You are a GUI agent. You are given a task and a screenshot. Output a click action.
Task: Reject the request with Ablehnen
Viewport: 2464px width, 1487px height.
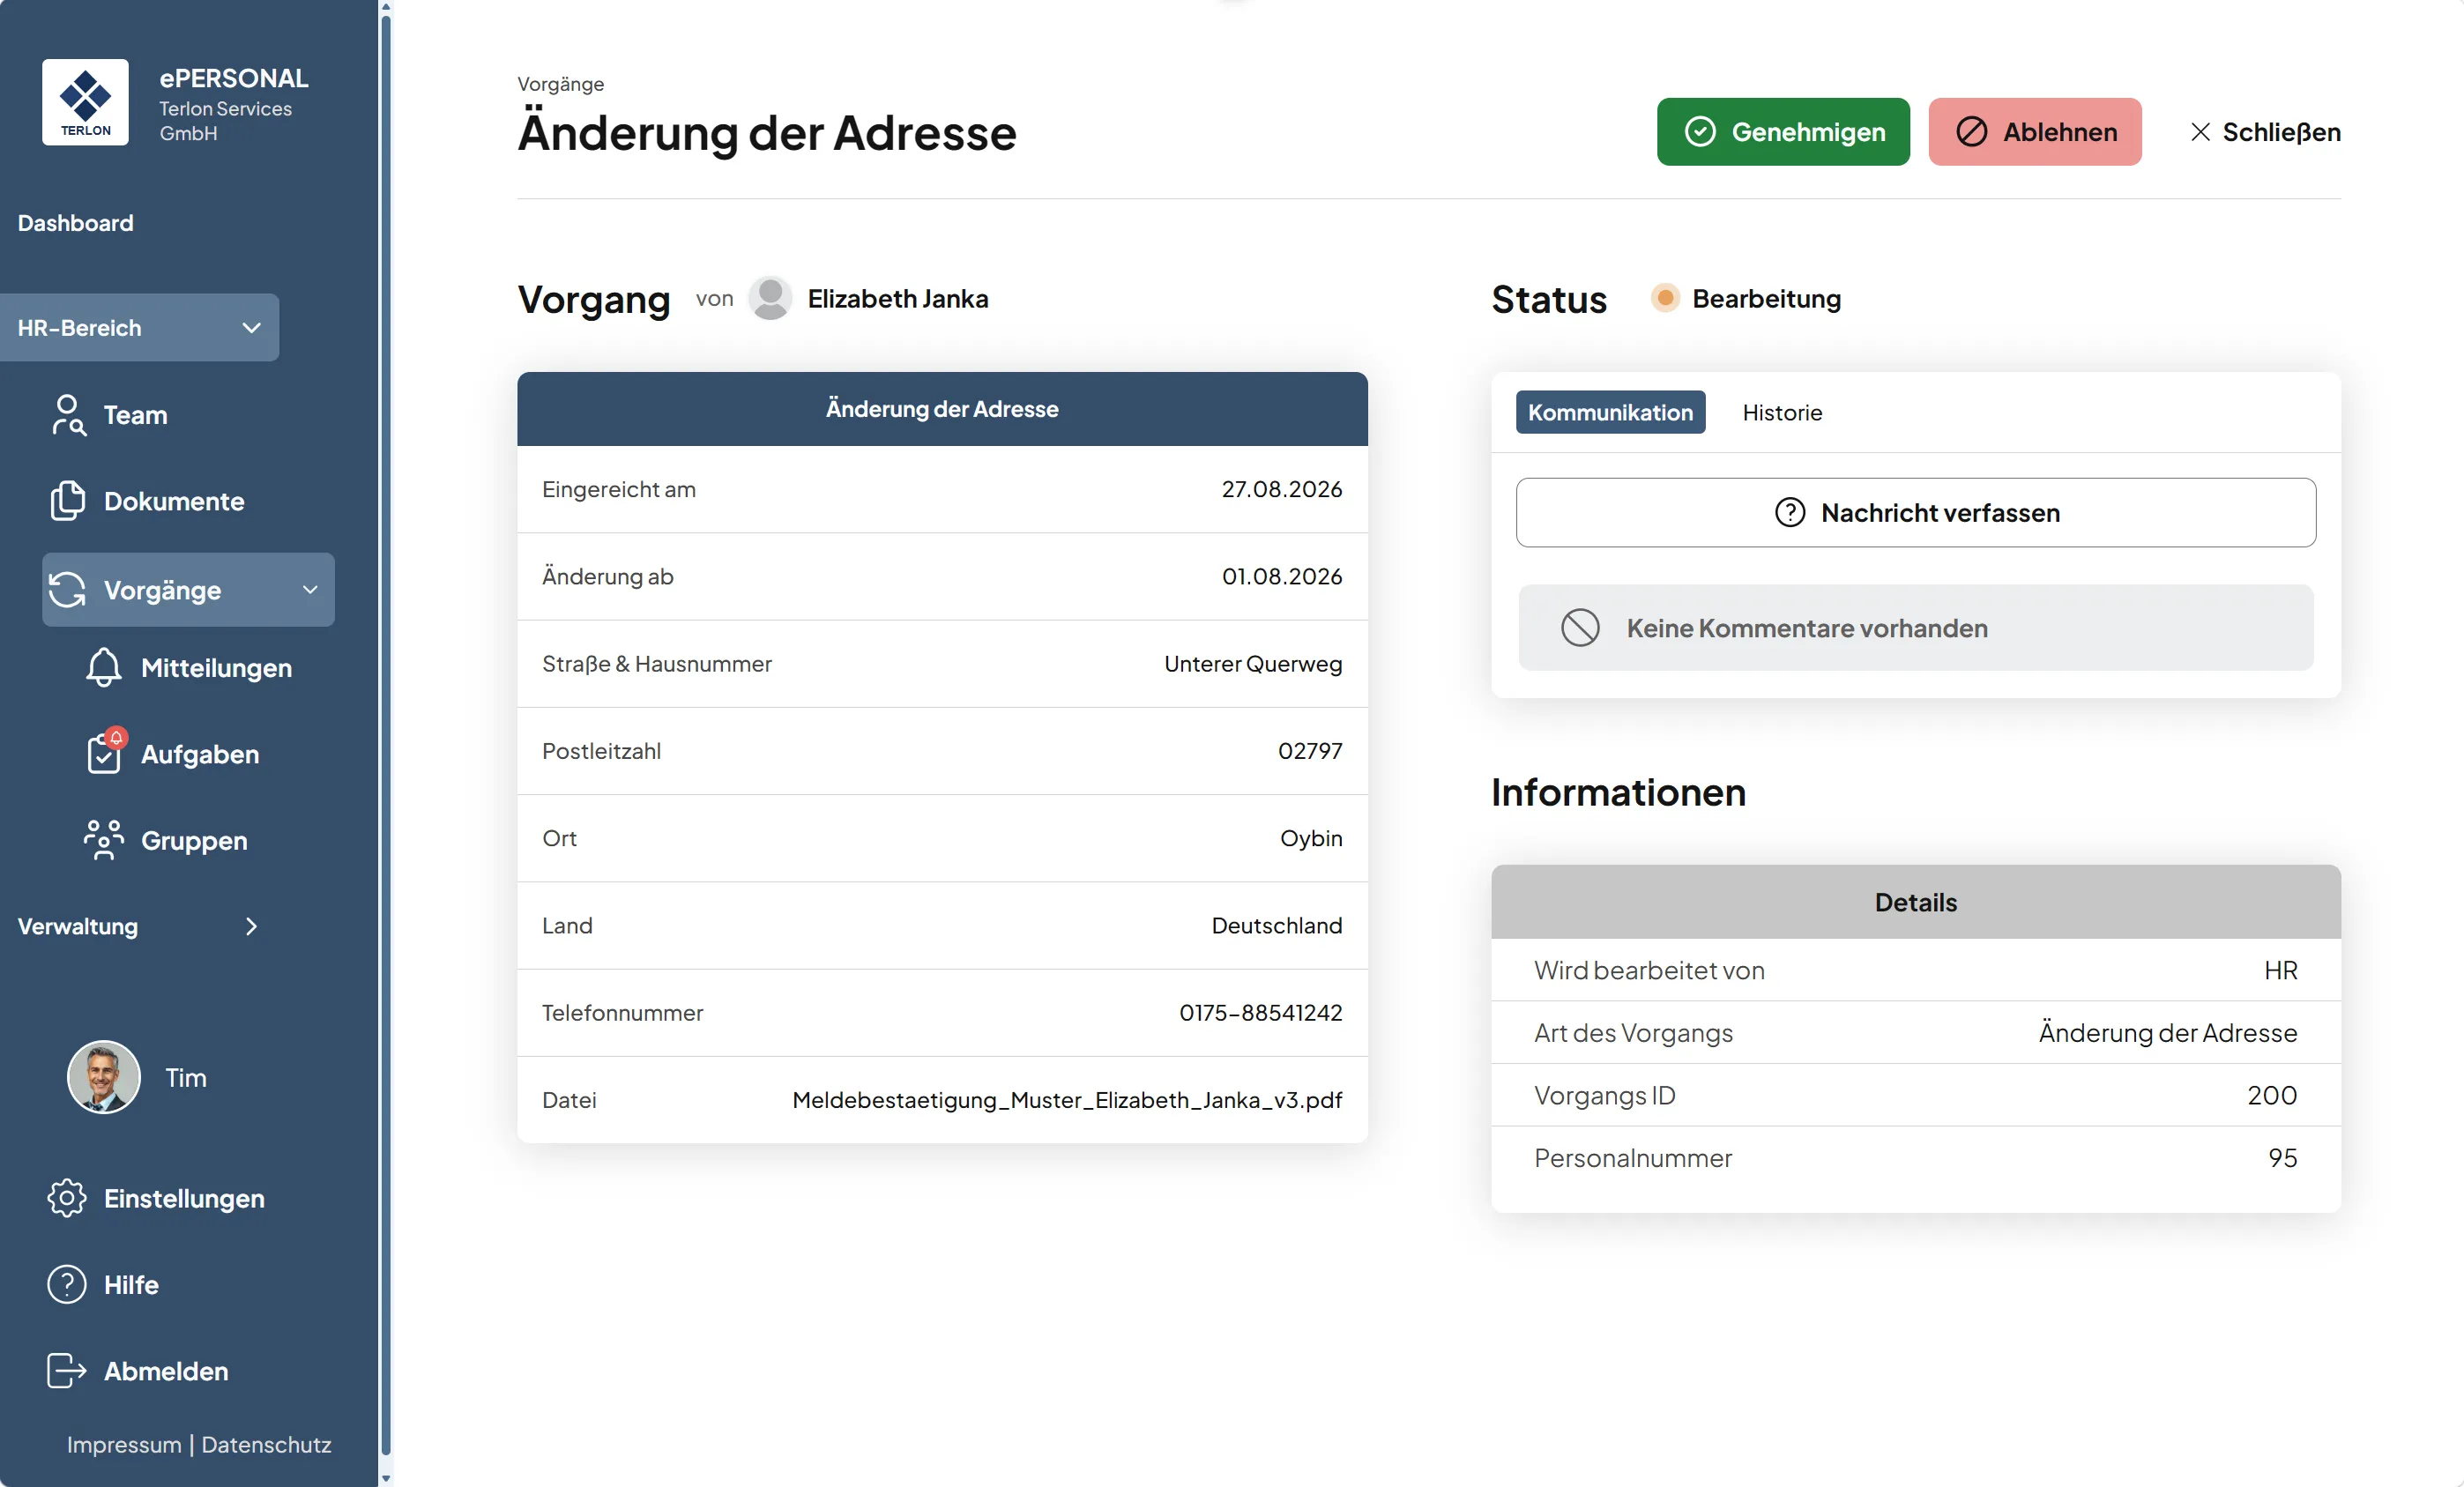[x=2035, y=132]
